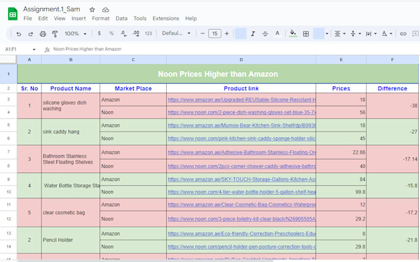Open the fill color picker
This screenshot has width=420, height=262.
point(293,33)
